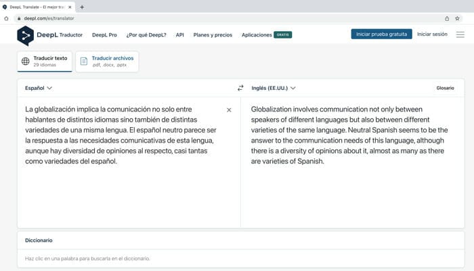Click the '.pdf, .docx, .pptx' label

pyautogui.click(x=109, y=65)
